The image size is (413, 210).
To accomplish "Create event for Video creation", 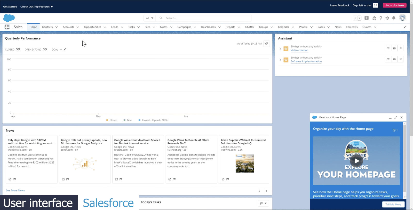I will tap(394, 48).
